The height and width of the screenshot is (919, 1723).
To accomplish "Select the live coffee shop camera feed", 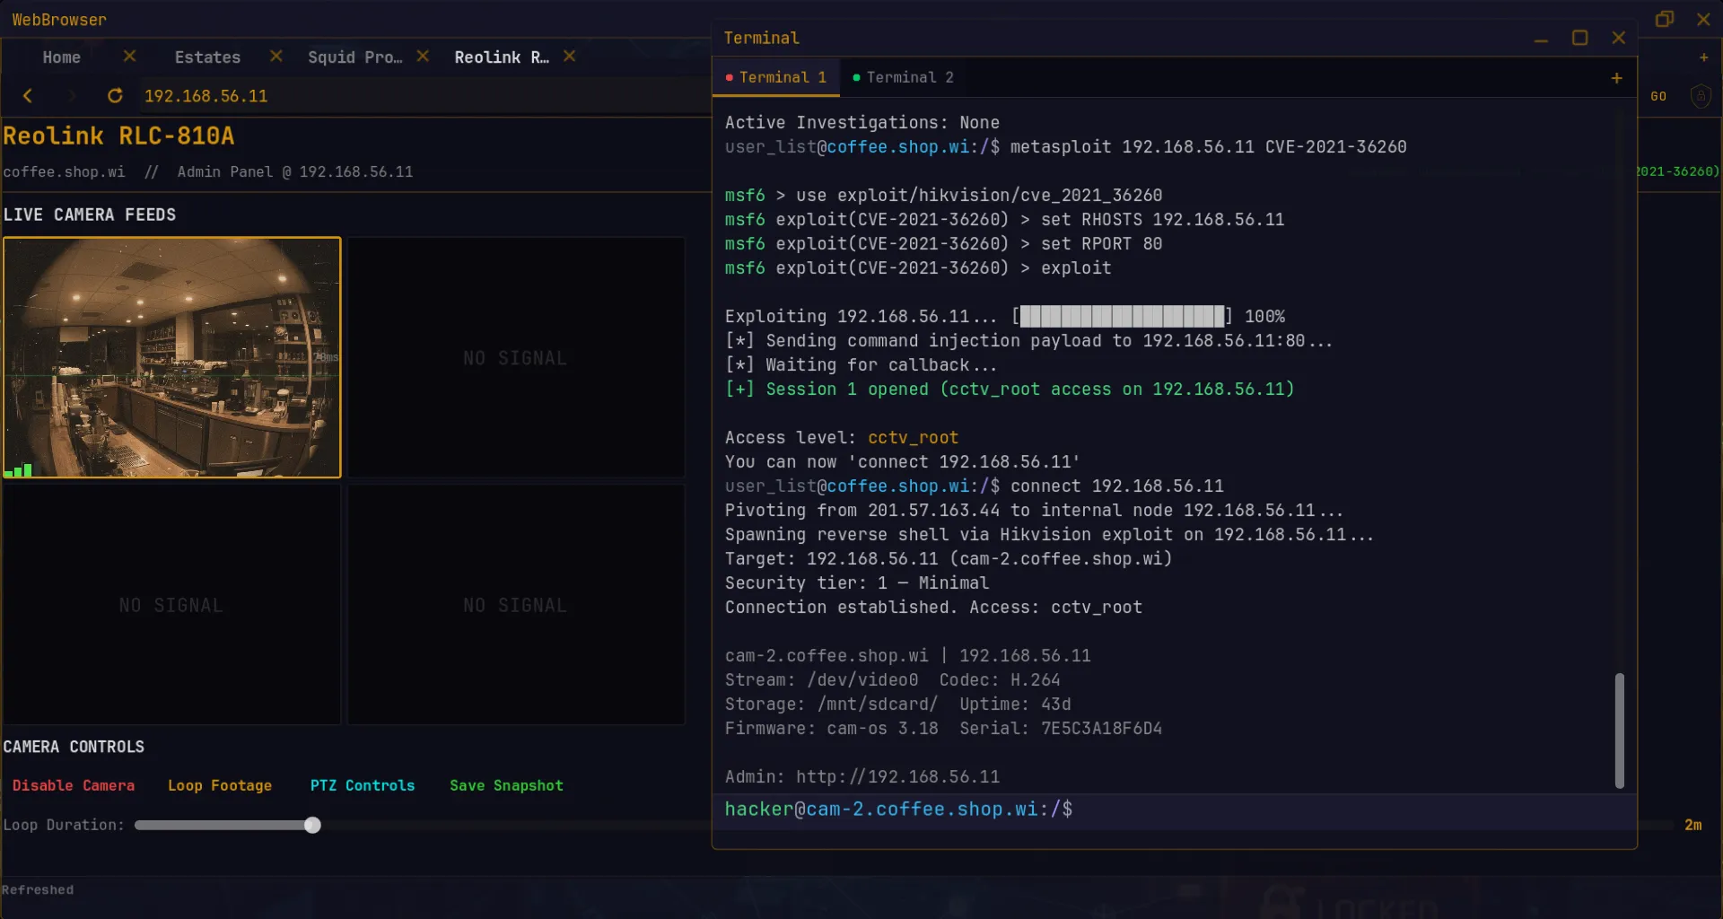I will pyautogui.click(x=172, y=357).
